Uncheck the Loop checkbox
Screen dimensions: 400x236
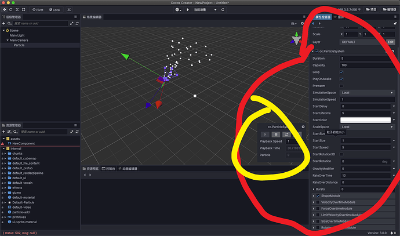341,72
